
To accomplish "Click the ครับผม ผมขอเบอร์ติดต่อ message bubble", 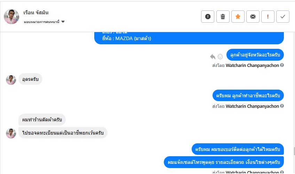I will coord(238,149).
